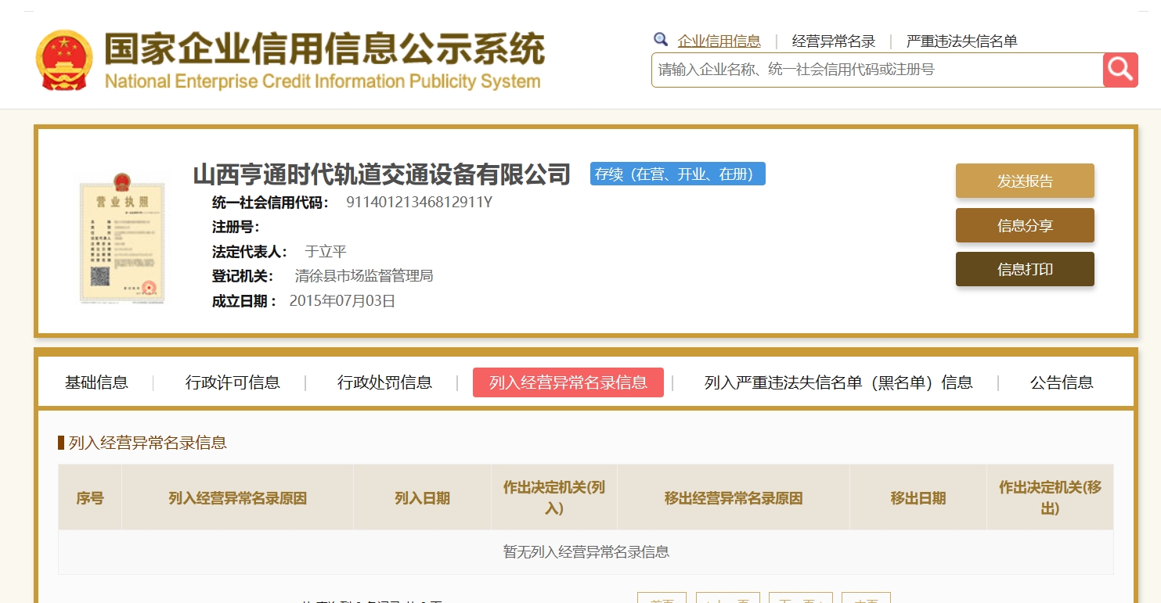This screenshot has height=603, width=1161.
Task: Click the 信息打印 button
Action: tap(1025, 270)
